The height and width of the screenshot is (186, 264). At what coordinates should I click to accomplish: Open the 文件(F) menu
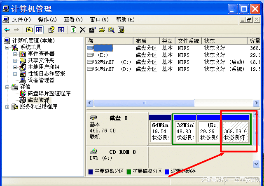coord(21,20)
